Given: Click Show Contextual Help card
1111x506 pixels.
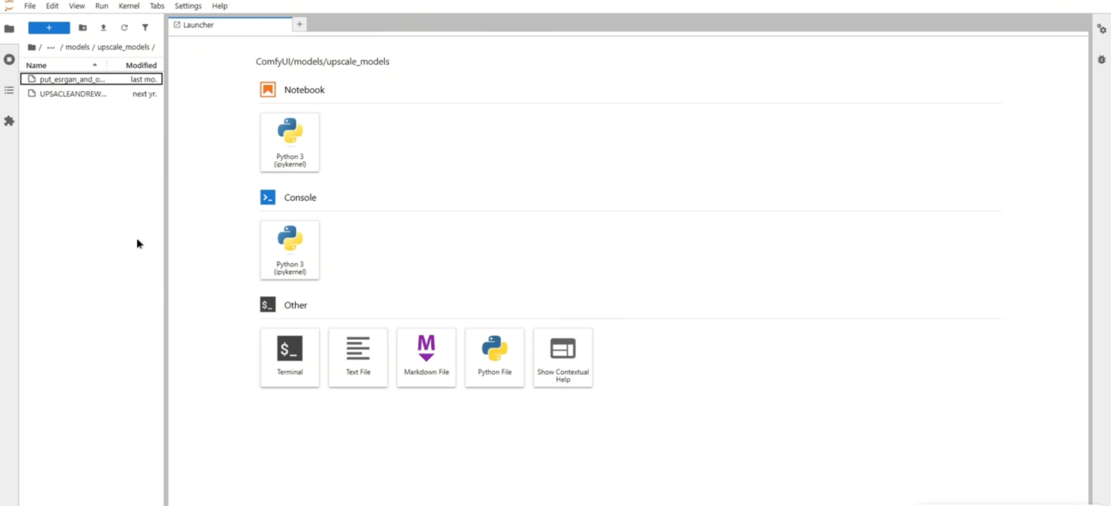Looking at the screenshot, I should [563, 358].
